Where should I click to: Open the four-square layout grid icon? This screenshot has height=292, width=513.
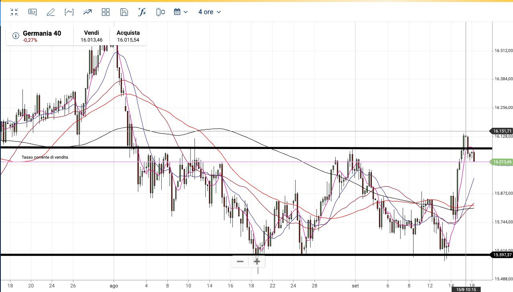pyautogui.click(x=106, y=12)
